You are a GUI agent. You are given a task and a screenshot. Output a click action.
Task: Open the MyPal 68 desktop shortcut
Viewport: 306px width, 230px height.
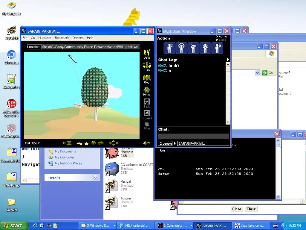(12, 33)
